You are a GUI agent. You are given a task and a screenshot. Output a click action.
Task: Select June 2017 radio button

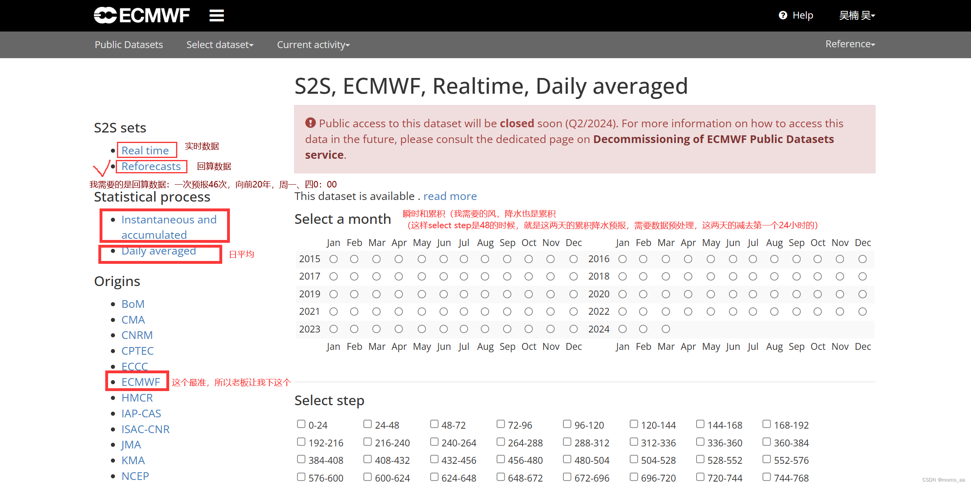pyautogui.click(x=444, y=276)
